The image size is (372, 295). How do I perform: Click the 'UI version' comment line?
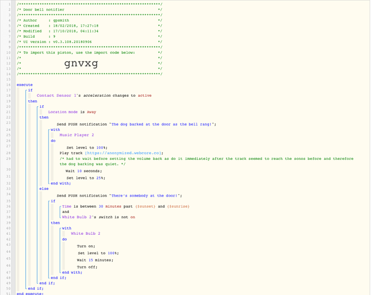click(x=89, y=42)
